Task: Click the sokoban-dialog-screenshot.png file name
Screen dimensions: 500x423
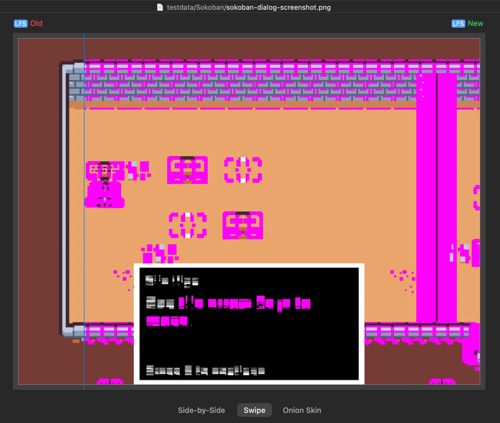Action: pos(278,7)
